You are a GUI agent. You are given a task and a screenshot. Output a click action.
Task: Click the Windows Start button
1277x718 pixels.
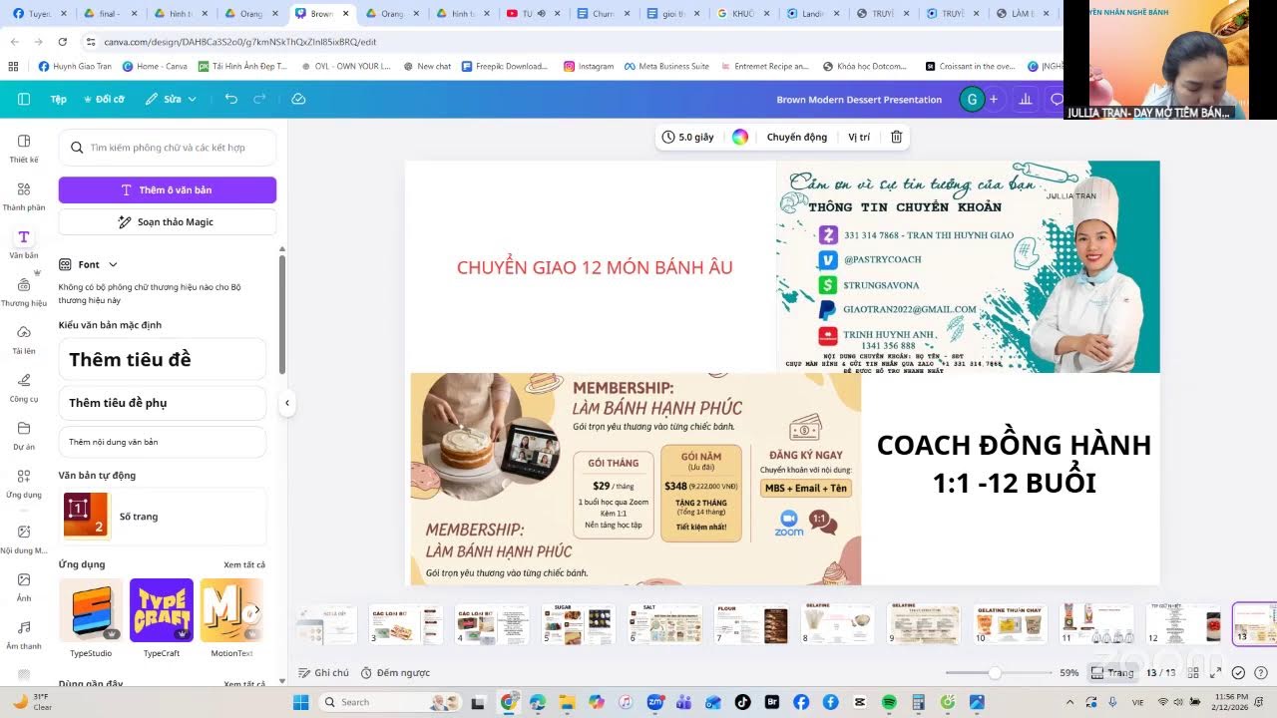[300, 702]
